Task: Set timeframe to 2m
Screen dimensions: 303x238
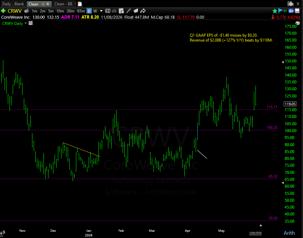Action: (43, 11)
